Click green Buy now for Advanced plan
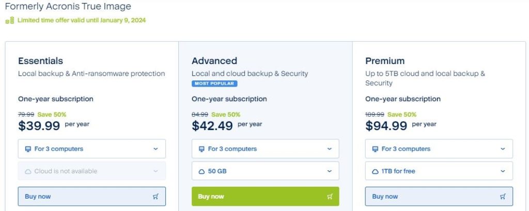This screenshot has width=529, height=211. click(265, 197)
